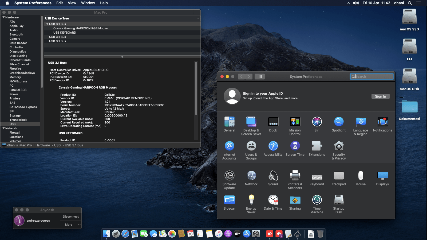The width and height of the screenshot is (427, 240).
Task: Open the Help menu in menu bar
Action: pyautogui.click(x=104, y=3)
